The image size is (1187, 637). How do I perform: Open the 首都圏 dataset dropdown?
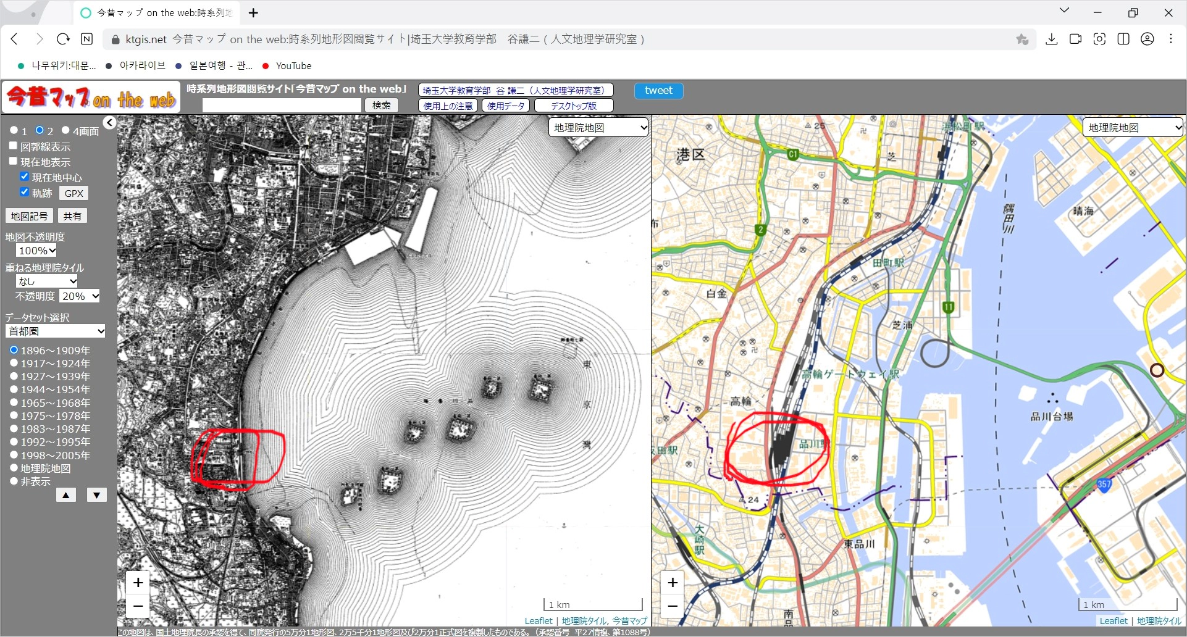56,331
